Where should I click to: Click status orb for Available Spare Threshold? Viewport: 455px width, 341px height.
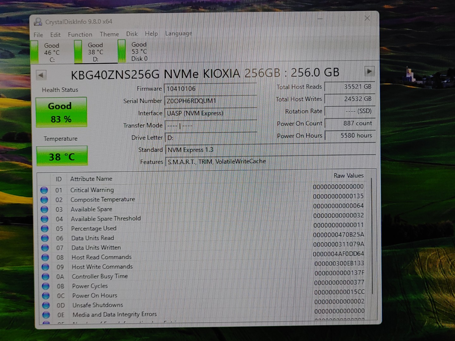(x=45, y=219)
